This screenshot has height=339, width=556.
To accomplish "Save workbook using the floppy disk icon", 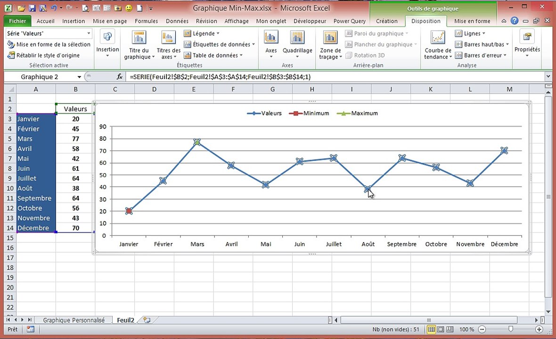I will tap(32, 8).
